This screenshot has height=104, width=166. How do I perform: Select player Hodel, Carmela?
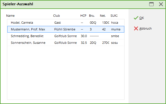(x=66, y=23)
